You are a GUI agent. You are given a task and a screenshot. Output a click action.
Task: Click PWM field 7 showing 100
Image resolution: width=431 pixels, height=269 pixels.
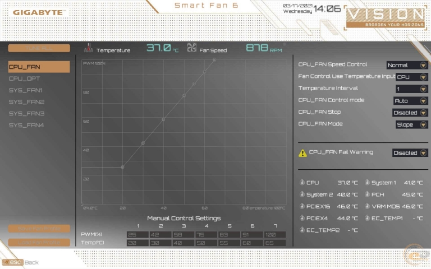click(x=274, y=235)
